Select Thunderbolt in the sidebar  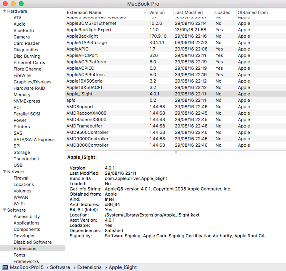click(x=26, y=159)
